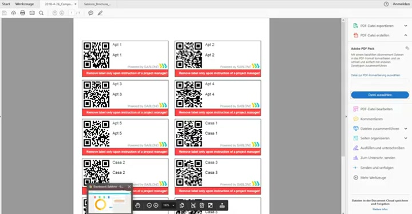The image size is (412, 214).
Task: Click the Dashboard Sablono window thumbnail preview
Action: coord(109,201)
